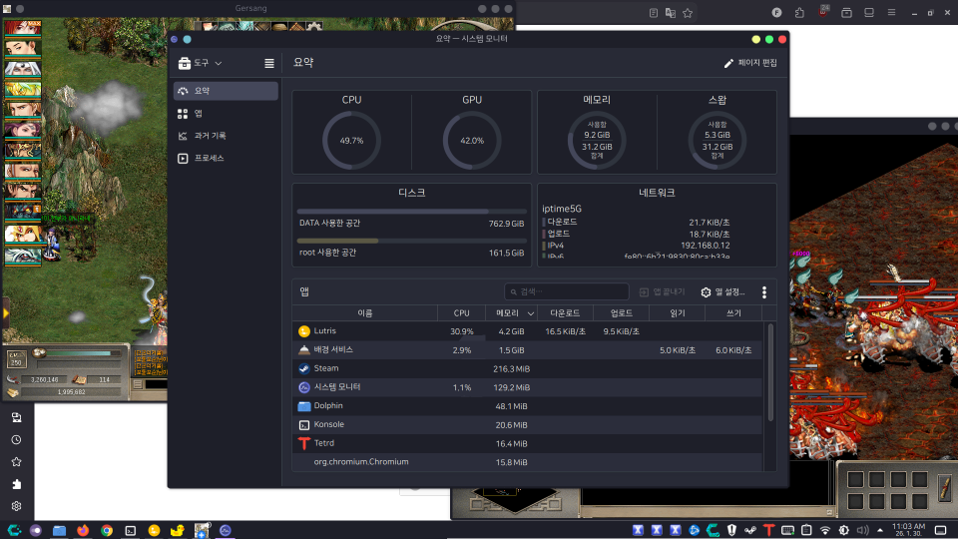This screenshot has height=539, width=958.
Task: Open the 앱 (Applications) sidebar page
Action: (x=225, y=114)
